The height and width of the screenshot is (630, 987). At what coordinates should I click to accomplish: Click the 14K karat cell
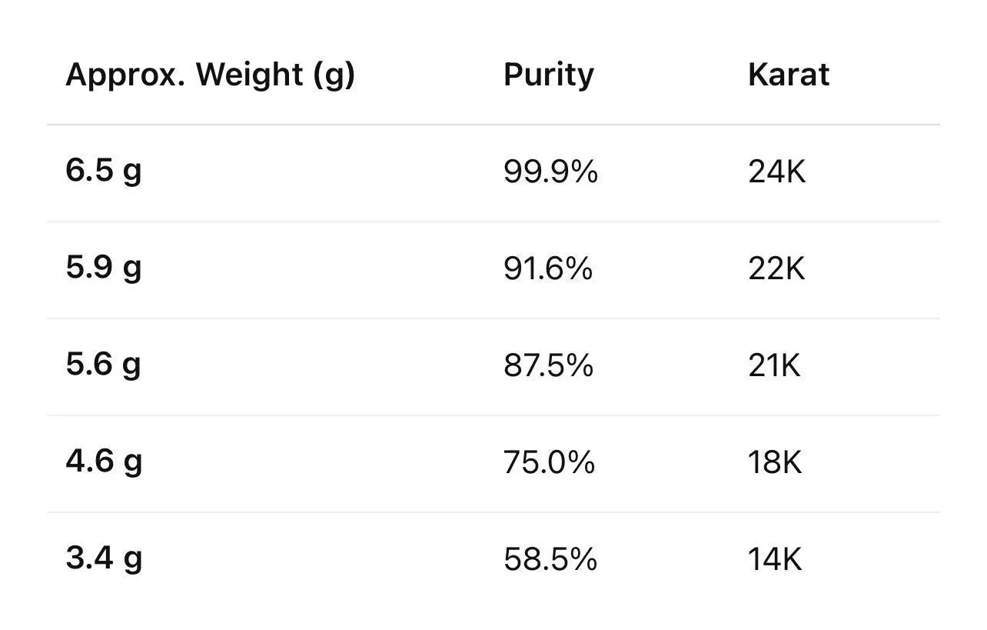click(775, 560)
